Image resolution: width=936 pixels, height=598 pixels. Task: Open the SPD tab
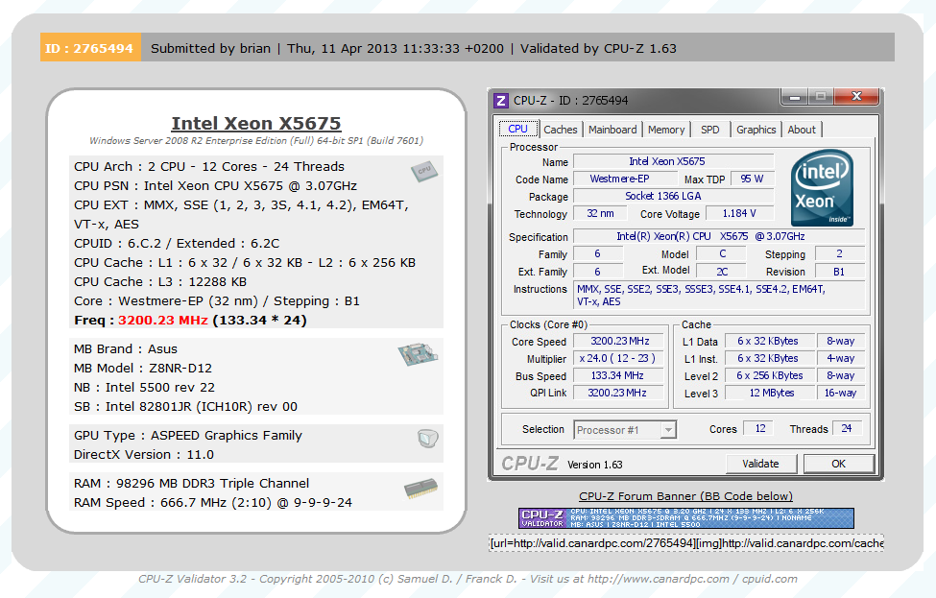point(709,130)
